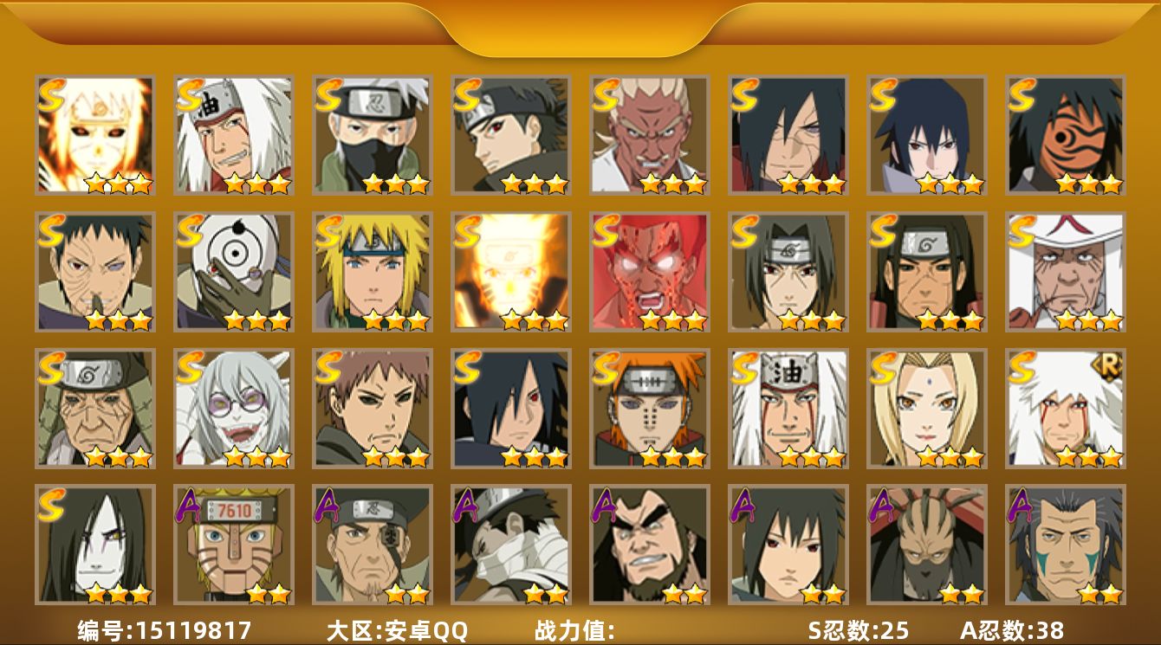Select the orange-haired Pain with piercings

650,408
